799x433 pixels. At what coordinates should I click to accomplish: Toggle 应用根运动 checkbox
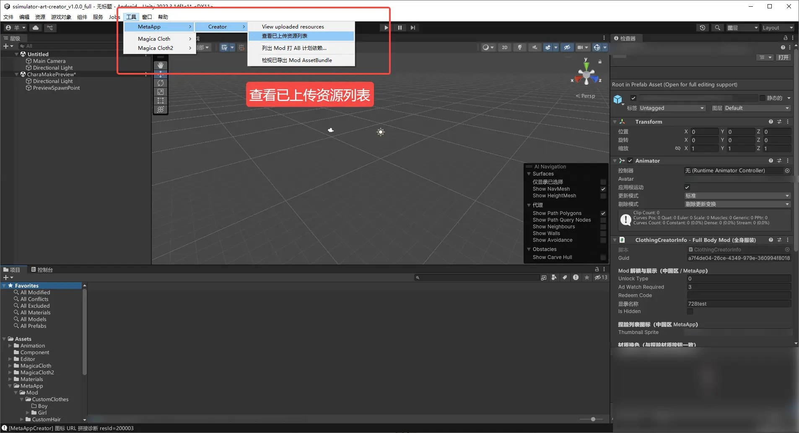687,187
